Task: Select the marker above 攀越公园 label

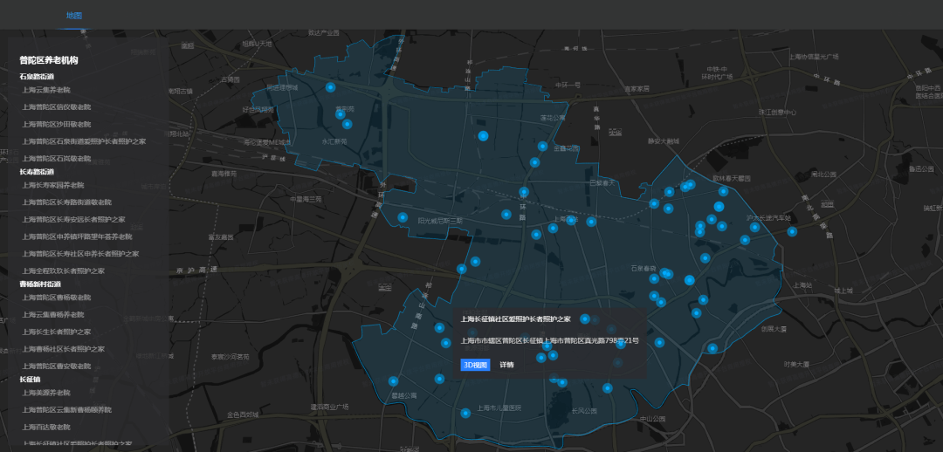Action: click(394, 381)
